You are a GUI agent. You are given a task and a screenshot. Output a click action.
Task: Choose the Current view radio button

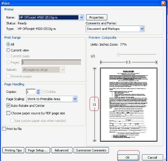click(8, 50)
